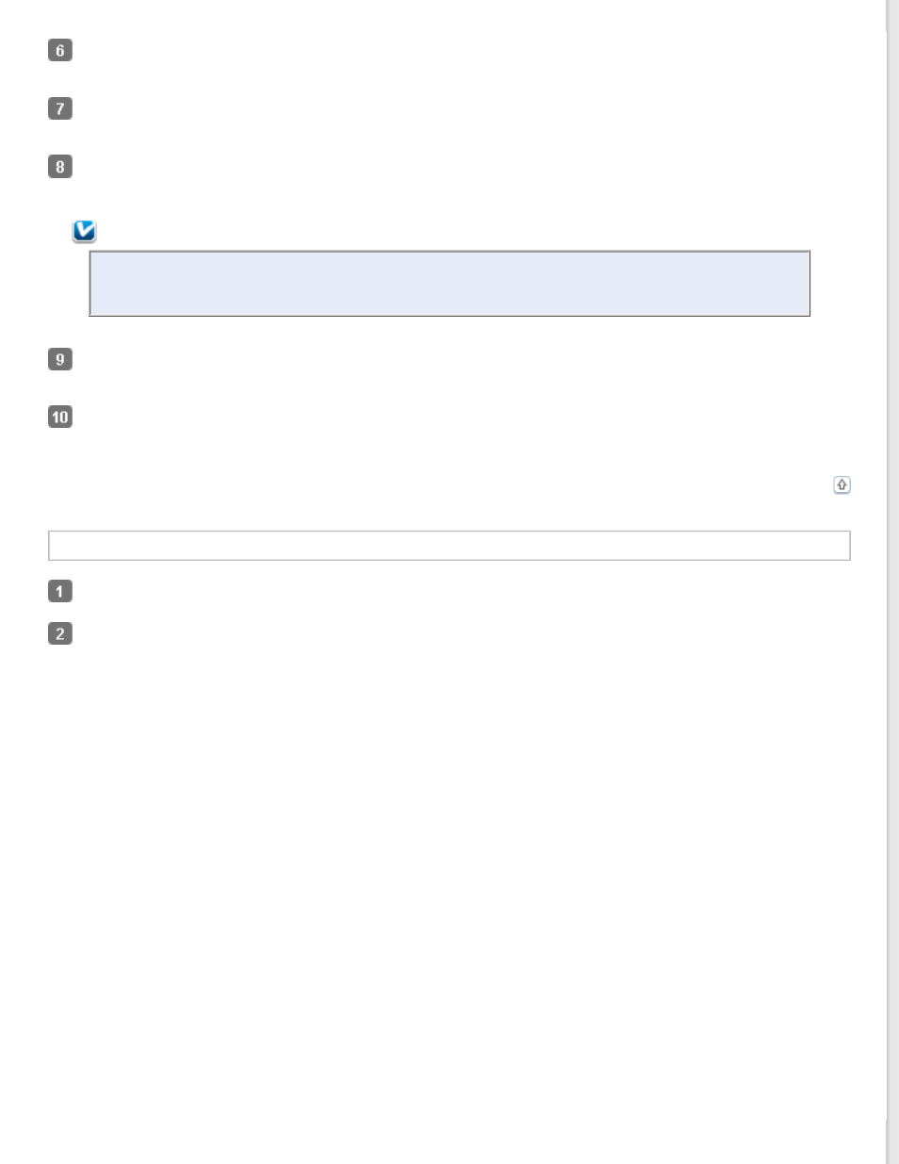Click the vertical scrollbar track
Viewport: 899px width, 1164px height.
click(x=892, y=582)
